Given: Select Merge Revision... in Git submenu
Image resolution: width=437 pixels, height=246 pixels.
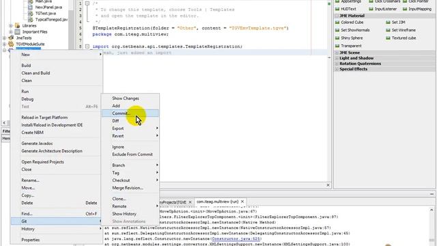Looking at the screenshot, I should [130, 188].
